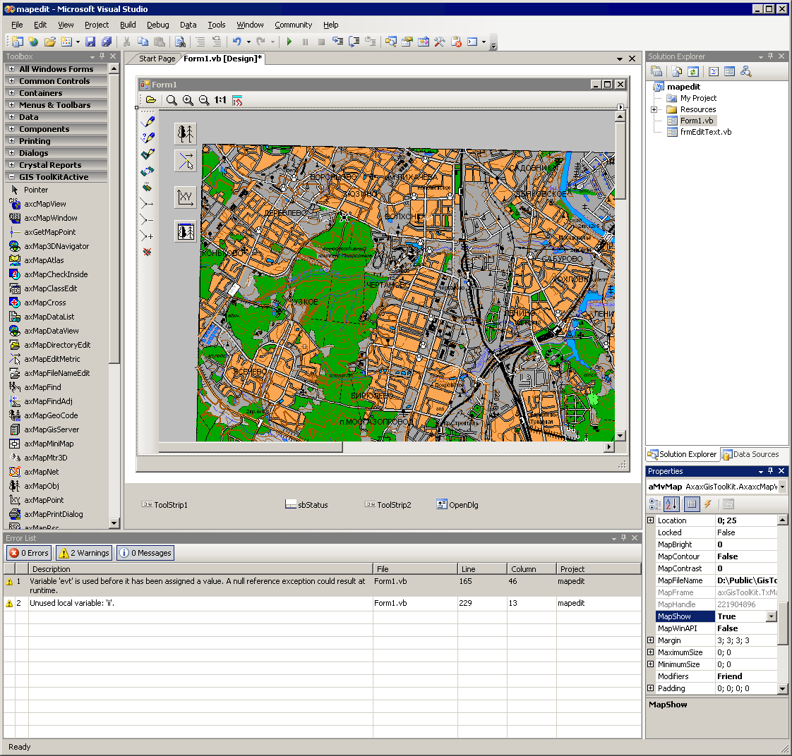Click the XY coordinates button on the map

point(186,197)
